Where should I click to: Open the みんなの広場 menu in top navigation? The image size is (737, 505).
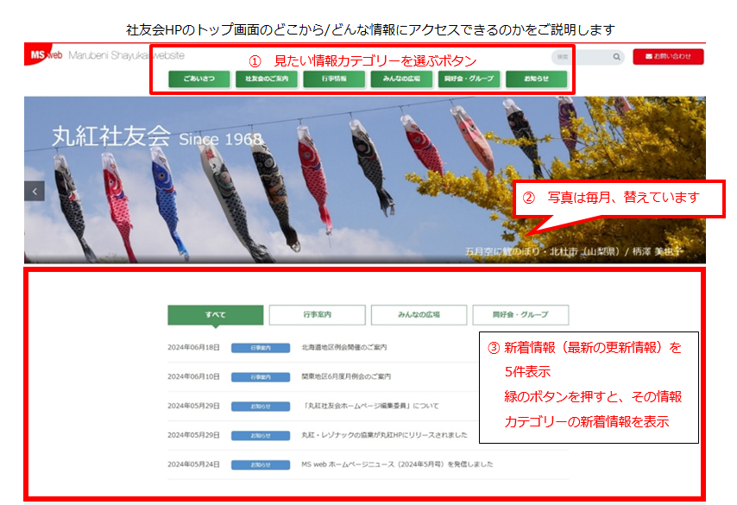(401, 79)
